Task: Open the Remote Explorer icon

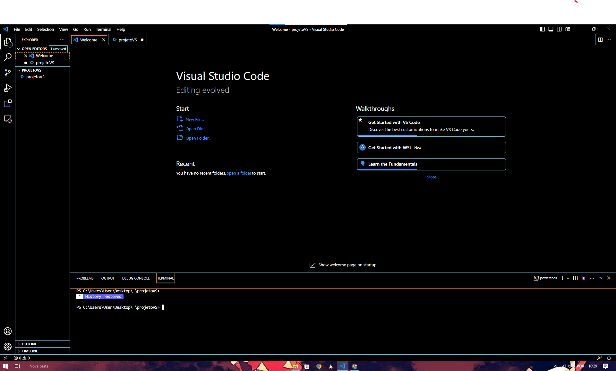Action: pyautogui.click(x=8, y=119)
